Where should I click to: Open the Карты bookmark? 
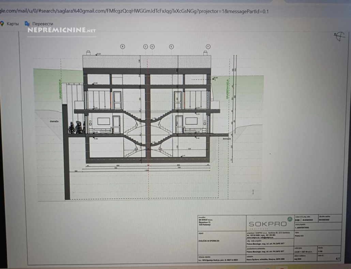coord(13,24)
